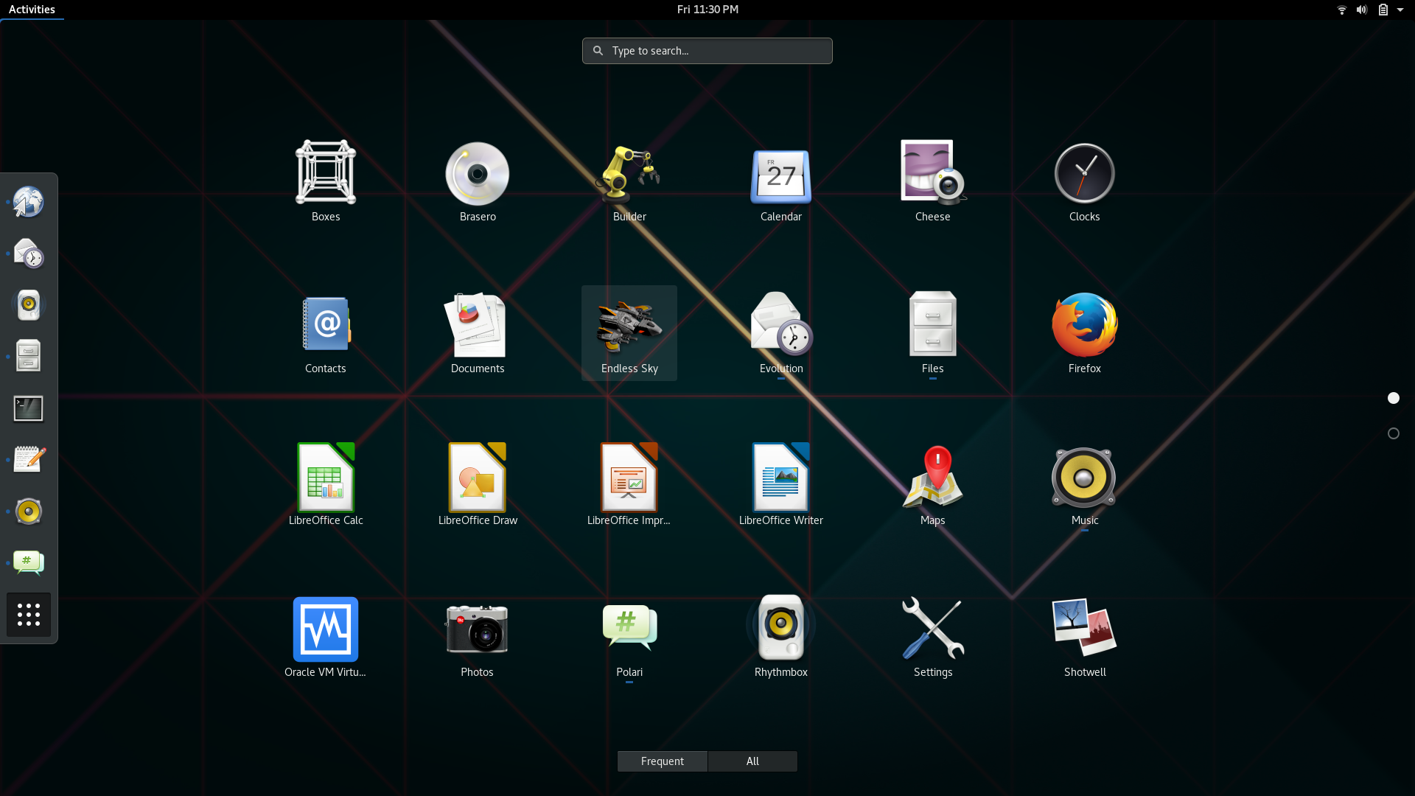1415x796 pixels.
Task: Open the clock and date menu
Action: [x=707, y=10]
